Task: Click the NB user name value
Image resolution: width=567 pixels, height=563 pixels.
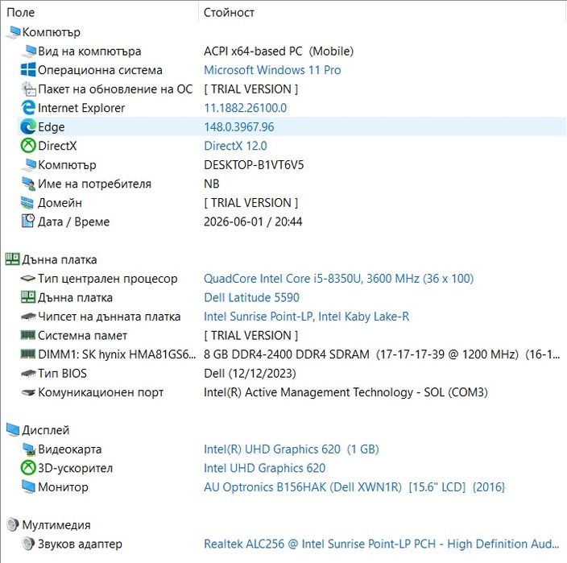Action: [212, 184]
